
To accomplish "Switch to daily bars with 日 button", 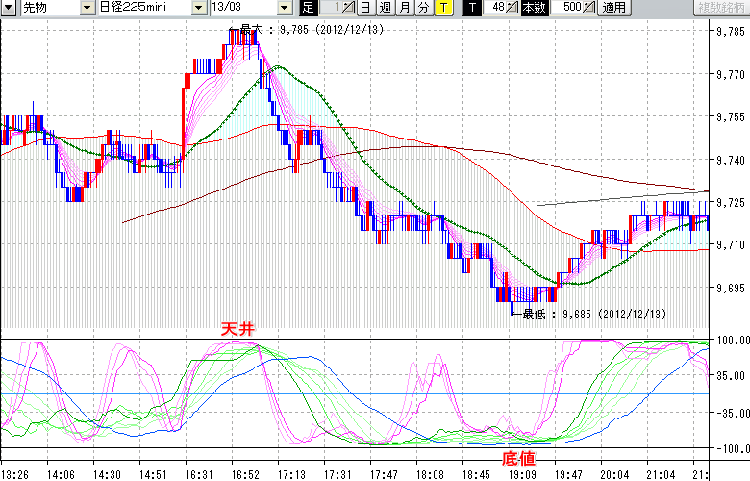I will coord(366,8).
